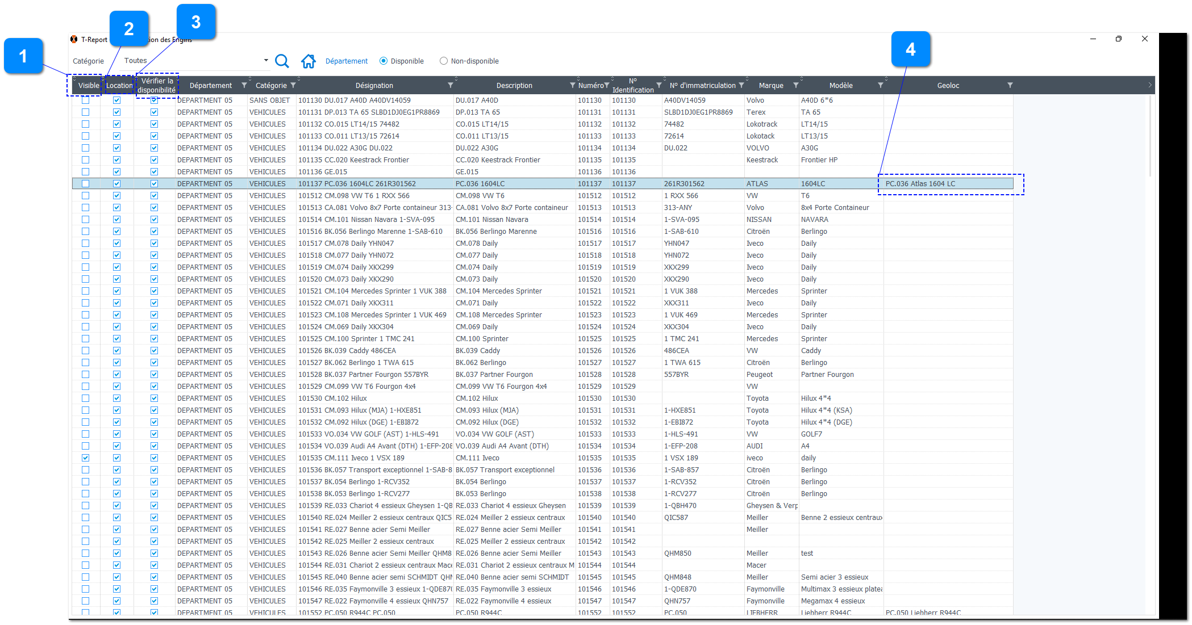This screenshot has height=625, width=1192.
Task: Click the Modèle column filter funnel
Action: pyautogui.click(x=881, y=85)
